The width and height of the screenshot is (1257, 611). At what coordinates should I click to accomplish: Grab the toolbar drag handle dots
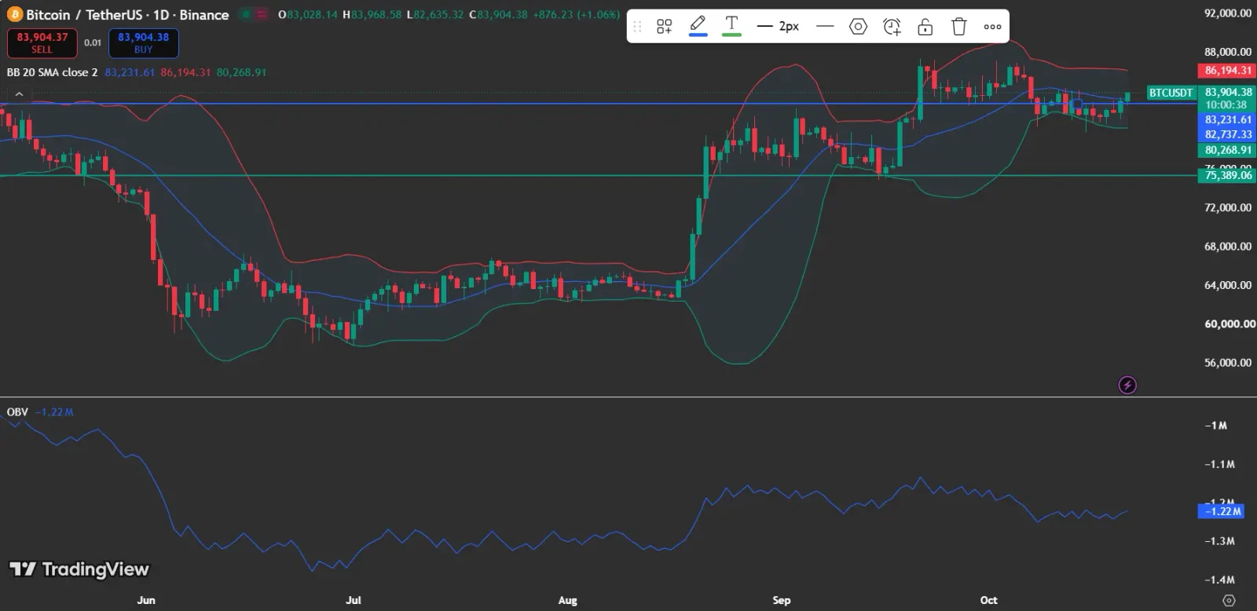(x=637, y=27)
